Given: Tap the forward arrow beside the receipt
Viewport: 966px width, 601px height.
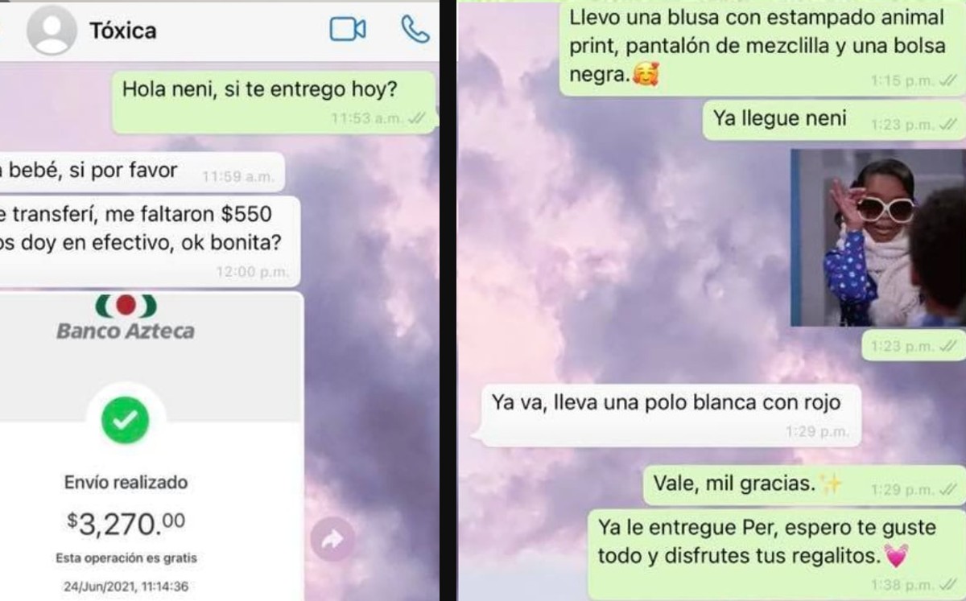Looking at the screenshot, I should [x=332, y=540].
